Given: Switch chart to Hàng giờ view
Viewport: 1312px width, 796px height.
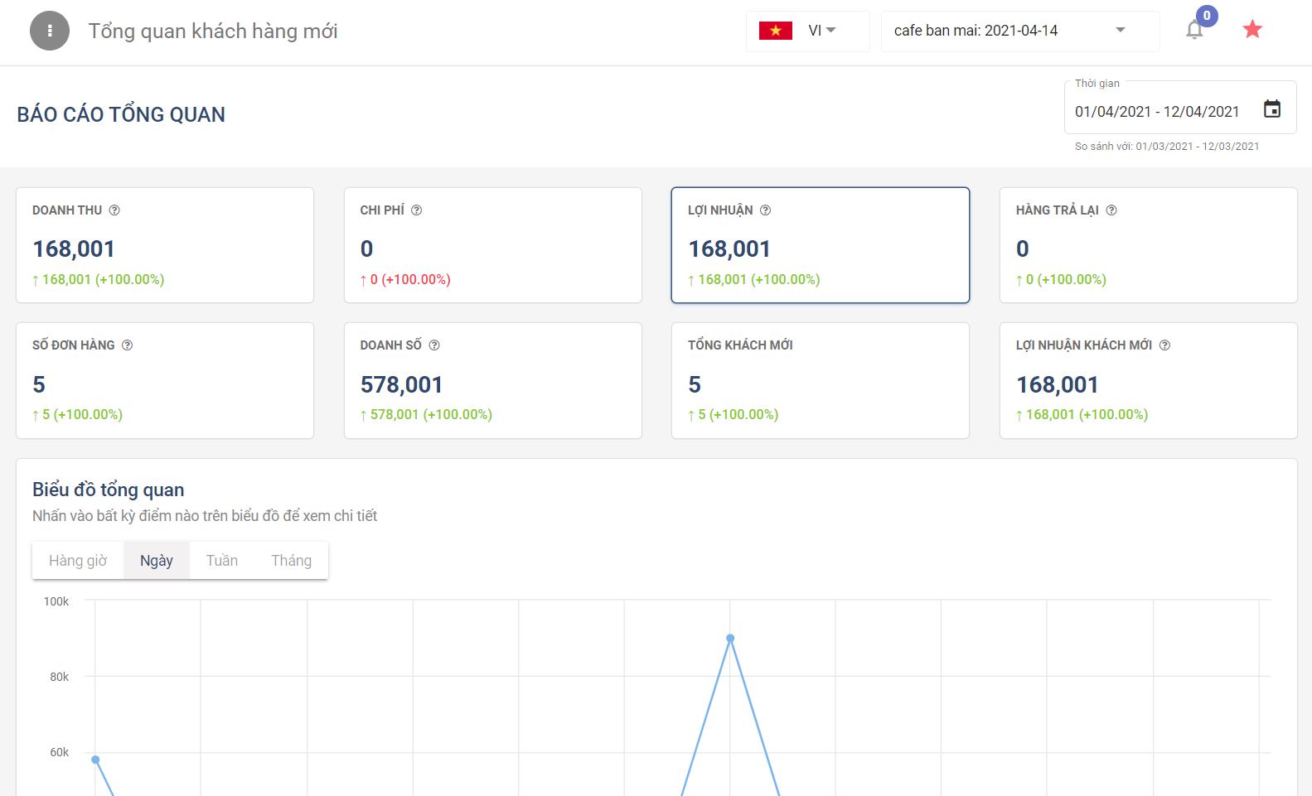Looking at the screenshot, I should 78,561.
